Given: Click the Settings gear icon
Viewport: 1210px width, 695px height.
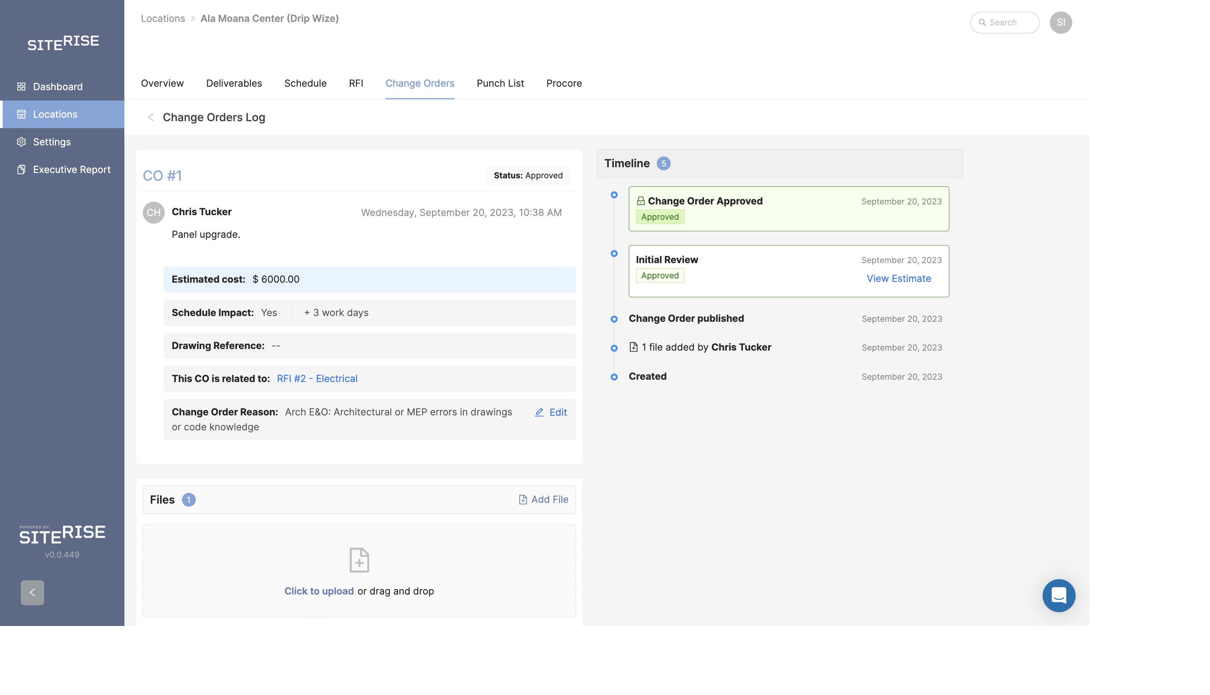Looking at the screenshot, I should click(x=21, y=142).
